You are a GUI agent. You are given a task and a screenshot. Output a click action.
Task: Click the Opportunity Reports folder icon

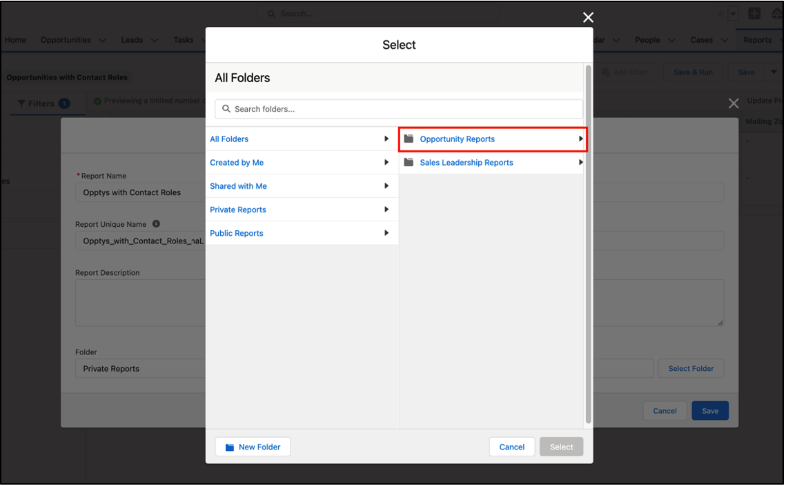409,139
